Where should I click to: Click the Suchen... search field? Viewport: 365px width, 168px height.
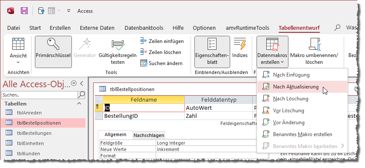39,95
